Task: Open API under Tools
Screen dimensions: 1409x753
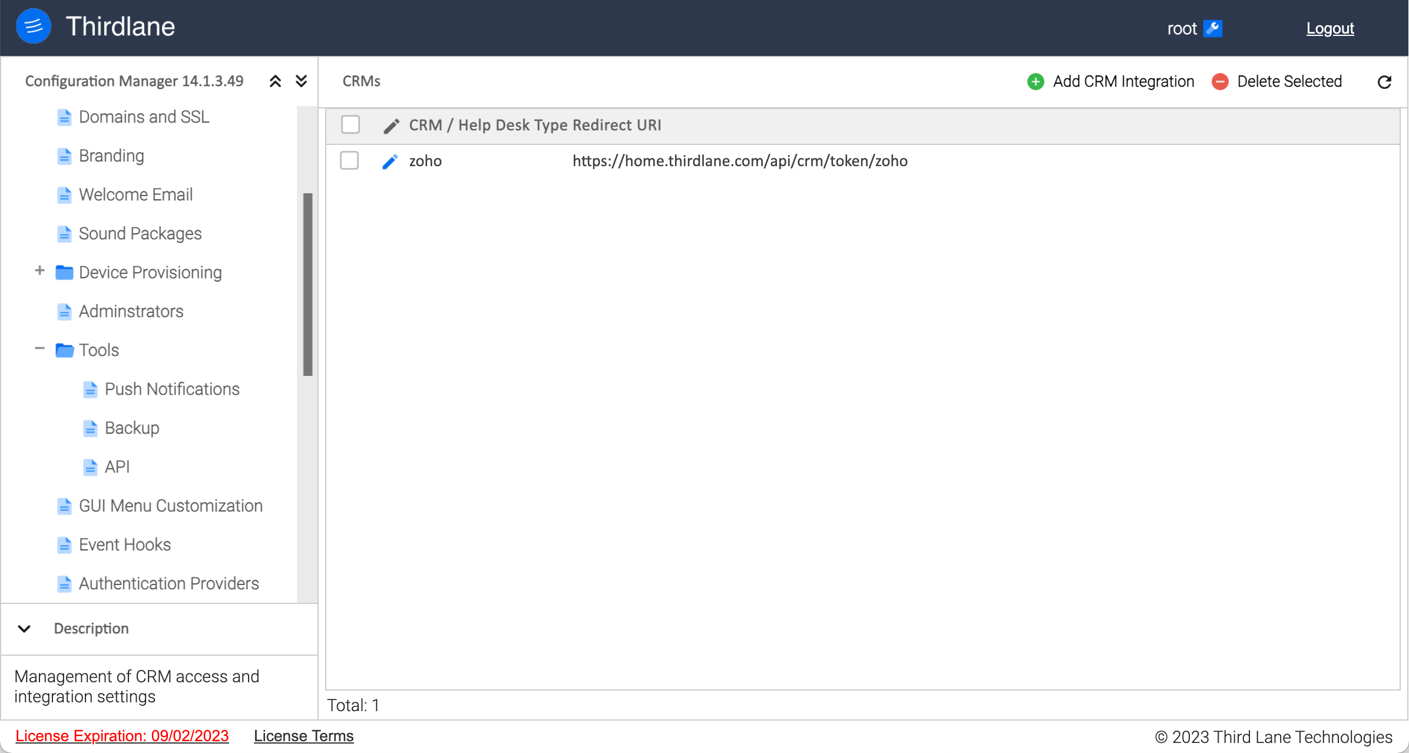Action: 117,467
